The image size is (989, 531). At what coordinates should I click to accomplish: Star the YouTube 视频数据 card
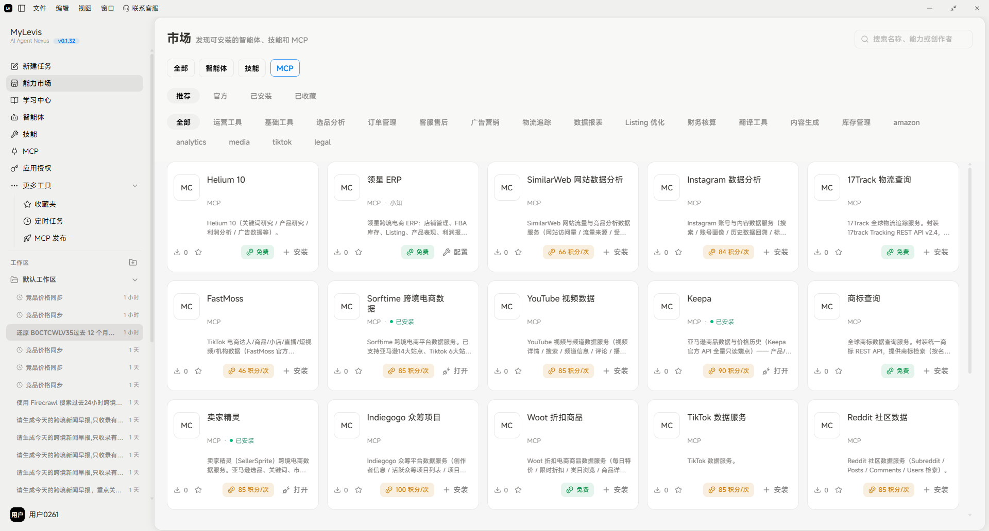(518, 371)
